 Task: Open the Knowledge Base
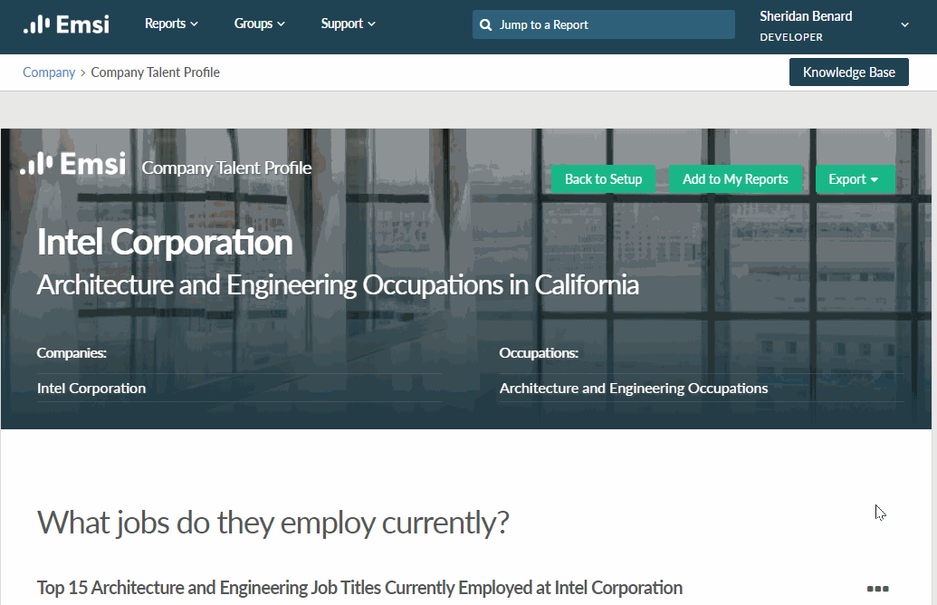point(848,72)
